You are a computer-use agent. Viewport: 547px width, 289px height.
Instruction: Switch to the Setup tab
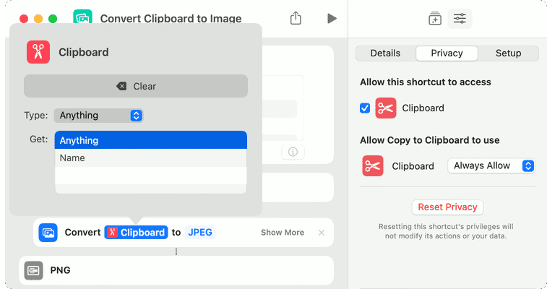coord(508,53)
